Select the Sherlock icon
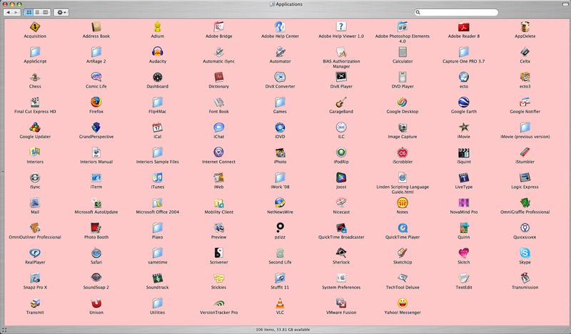Viewport: 571px width, 334px height. pos(341,253)
